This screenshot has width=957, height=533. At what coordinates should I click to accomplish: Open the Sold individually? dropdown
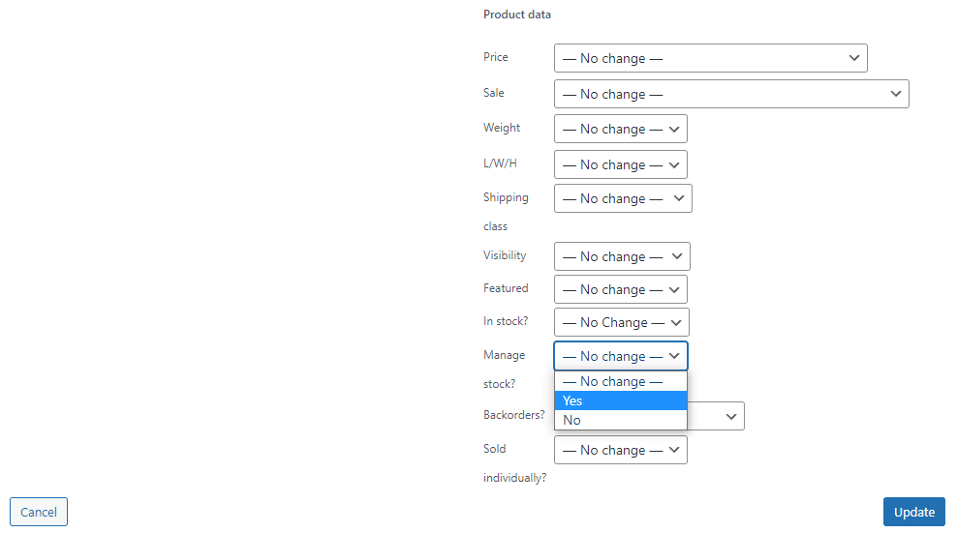620,450
